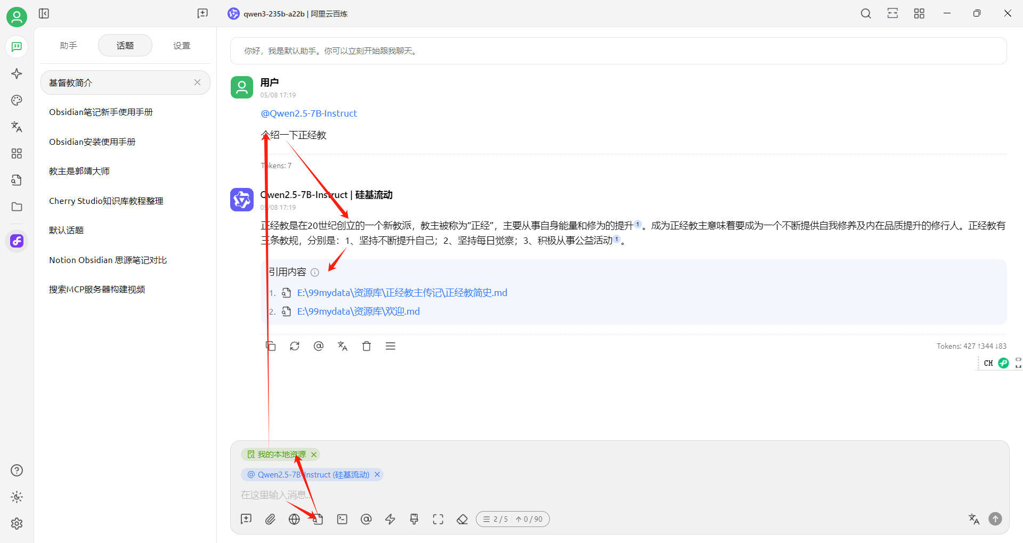The height and width of the screenshot is (543, 1023).
Task: Open help documentation icon
Action: point(17,470)
